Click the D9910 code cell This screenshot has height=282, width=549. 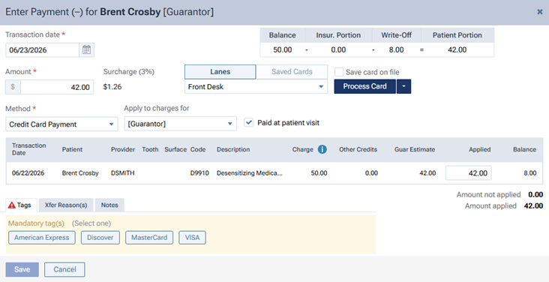[199, 173]
